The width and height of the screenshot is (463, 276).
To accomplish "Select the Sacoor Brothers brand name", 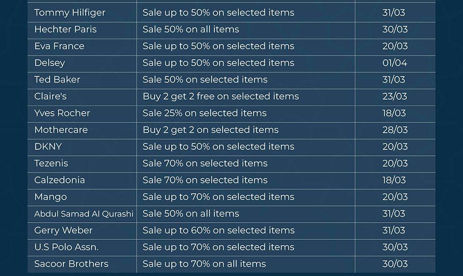I will pos(71,263).
